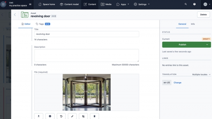Go back using the left chevron
The height and width of the screenshot is (119, 212).
point(15,14)
